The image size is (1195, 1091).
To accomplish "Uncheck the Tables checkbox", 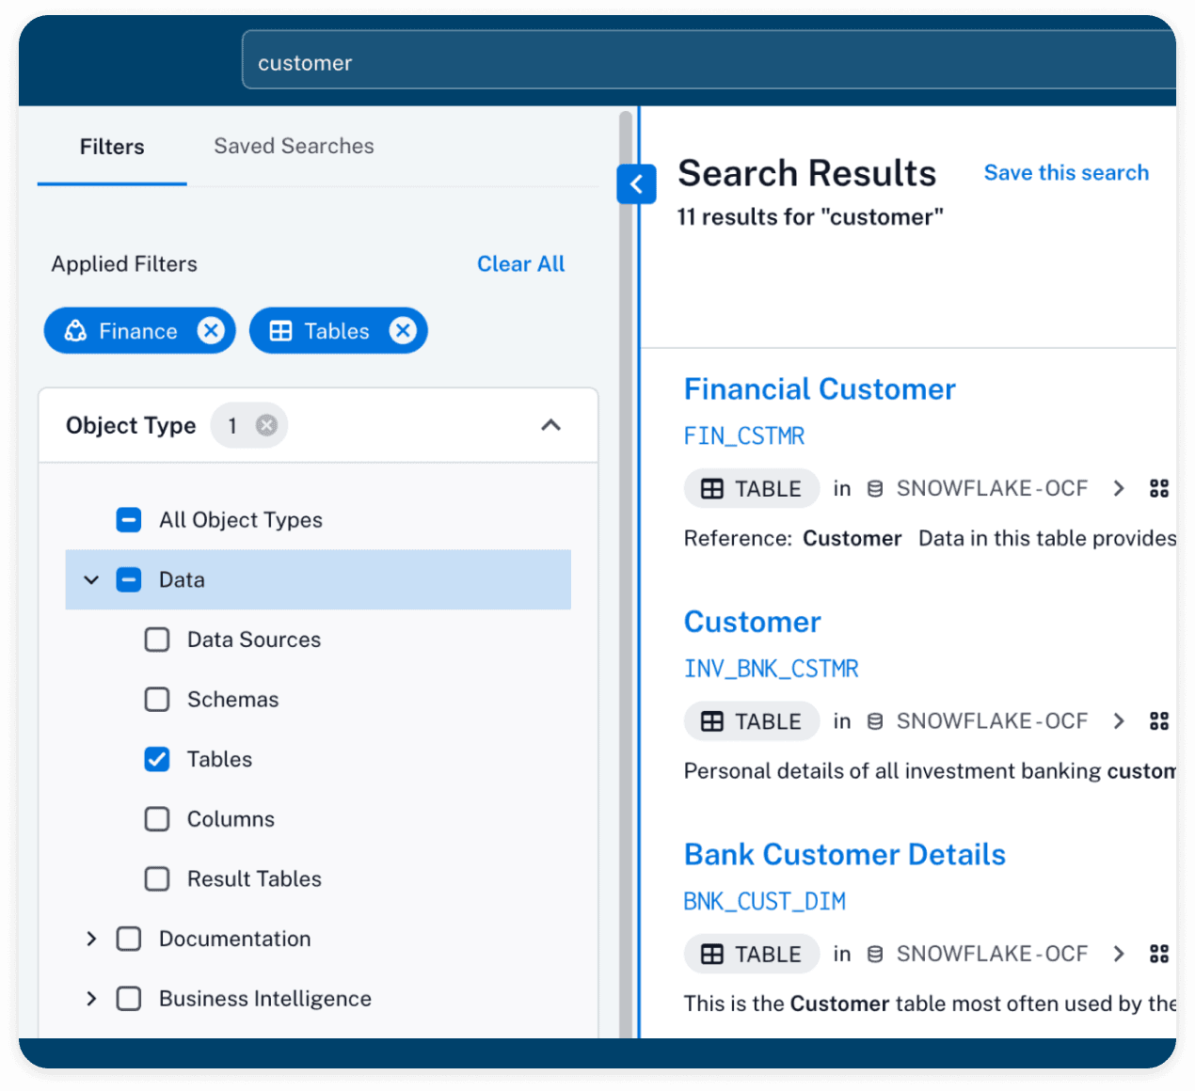I will point(157,759).
